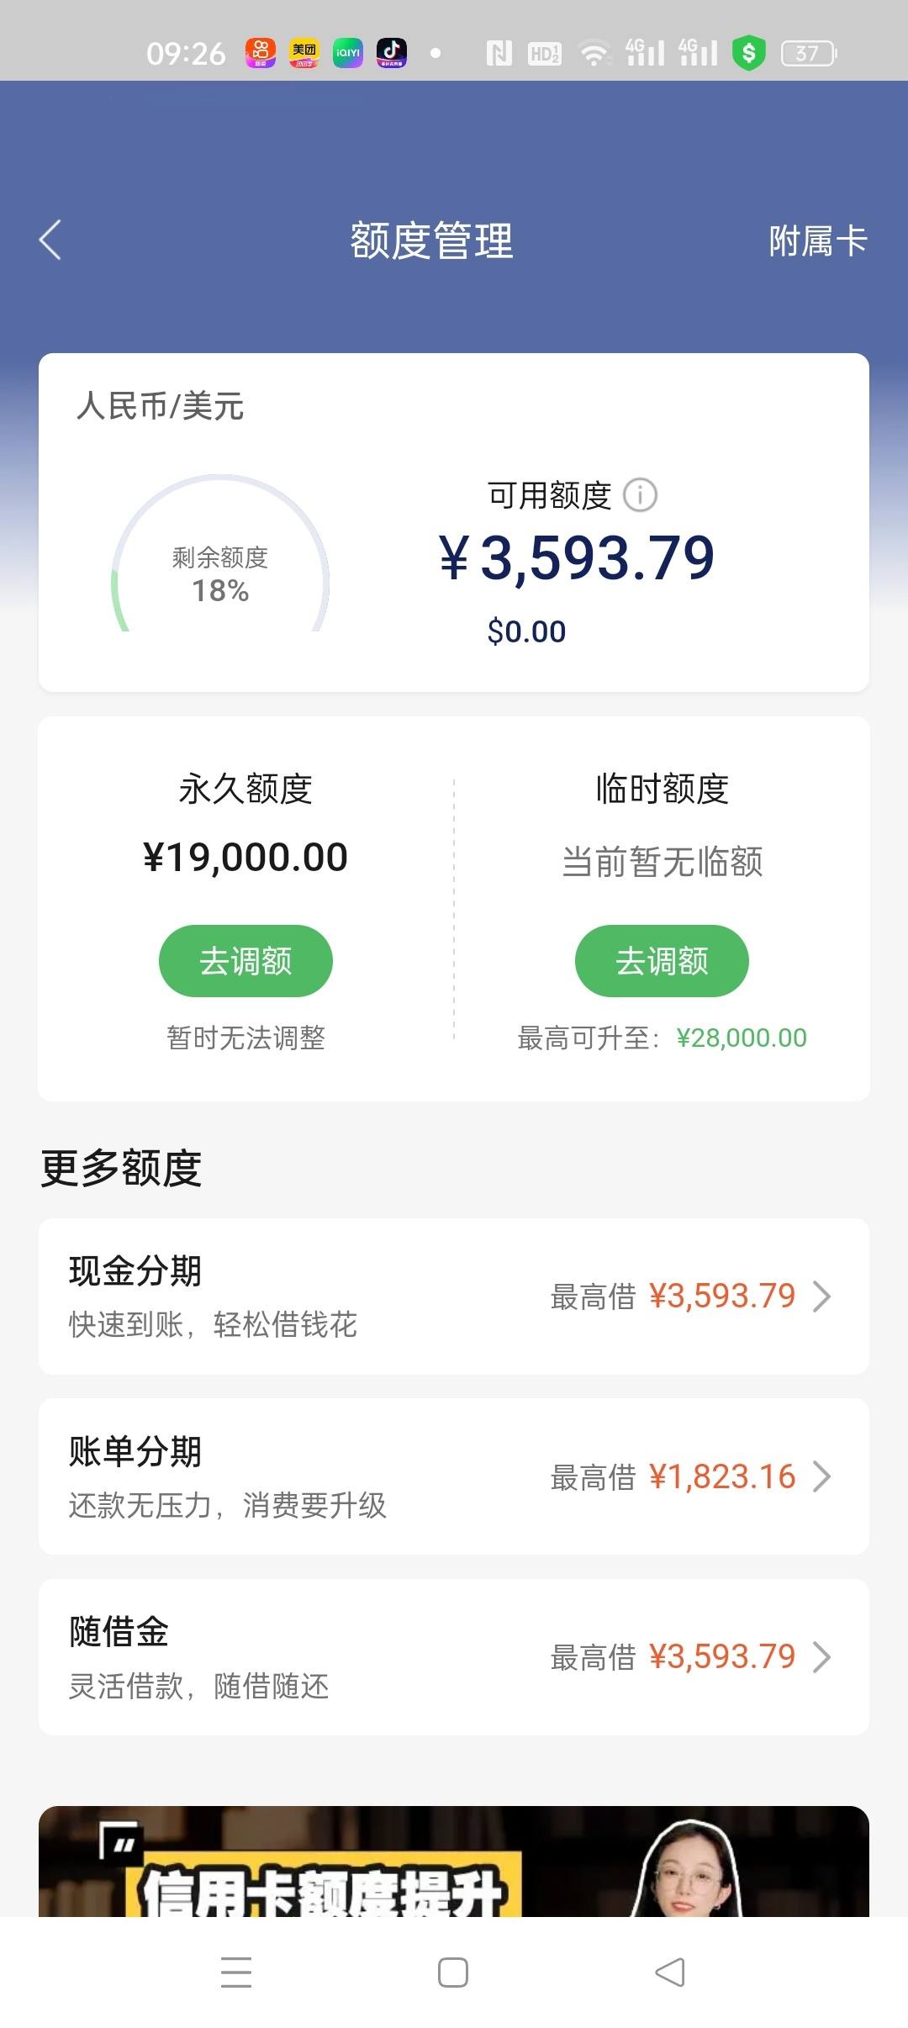Tap the 额度管理 page title
The height and width of the screenshot is (2028, 908).
(431, 240)
